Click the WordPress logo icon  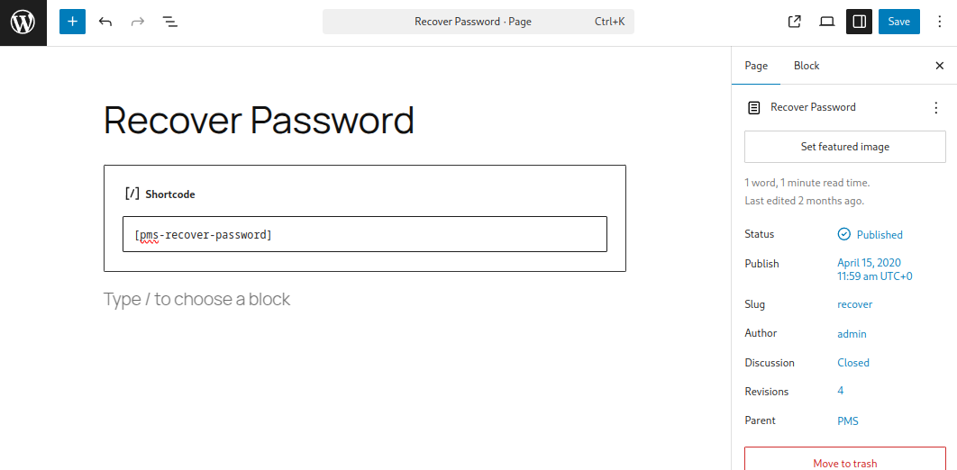point(23,23)
